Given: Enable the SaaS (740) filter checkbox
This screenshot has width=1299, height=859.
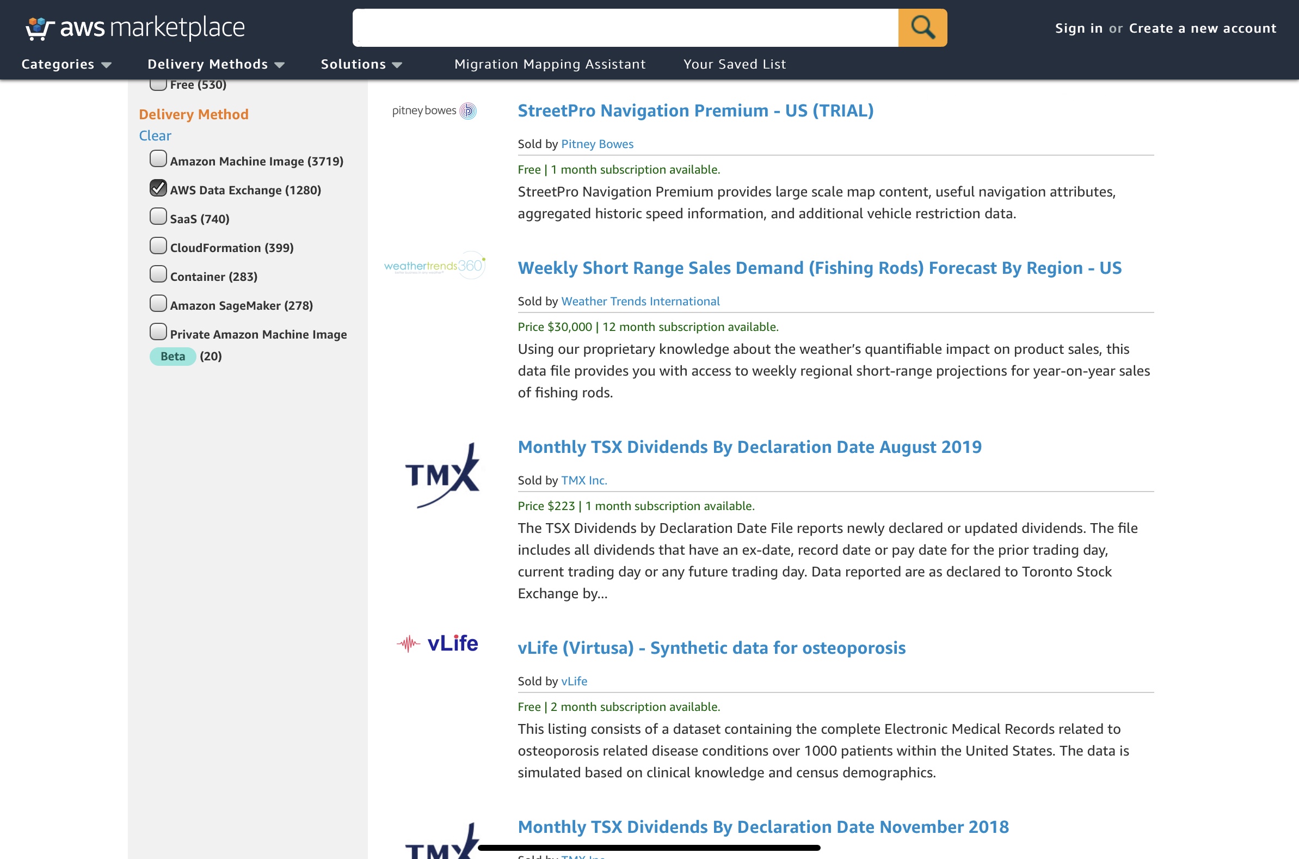Looking at the screenshot, I should click(158, 217).
